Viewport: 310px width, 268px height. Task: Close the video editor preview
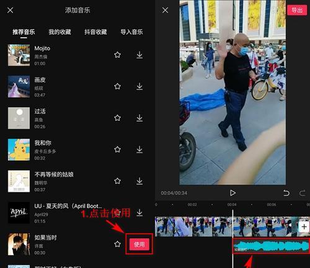(165, 10)
